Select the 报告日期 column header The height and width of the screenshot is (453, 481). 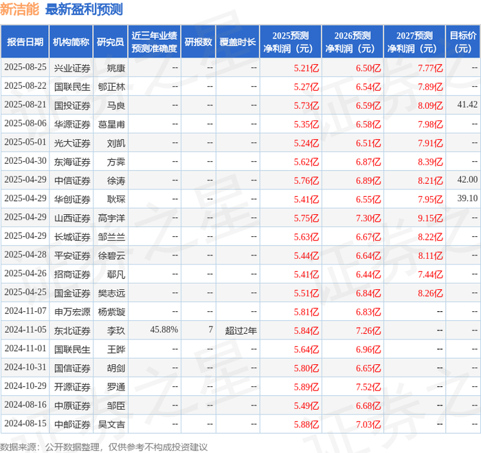pyautogui.click(x=25, y=42)
